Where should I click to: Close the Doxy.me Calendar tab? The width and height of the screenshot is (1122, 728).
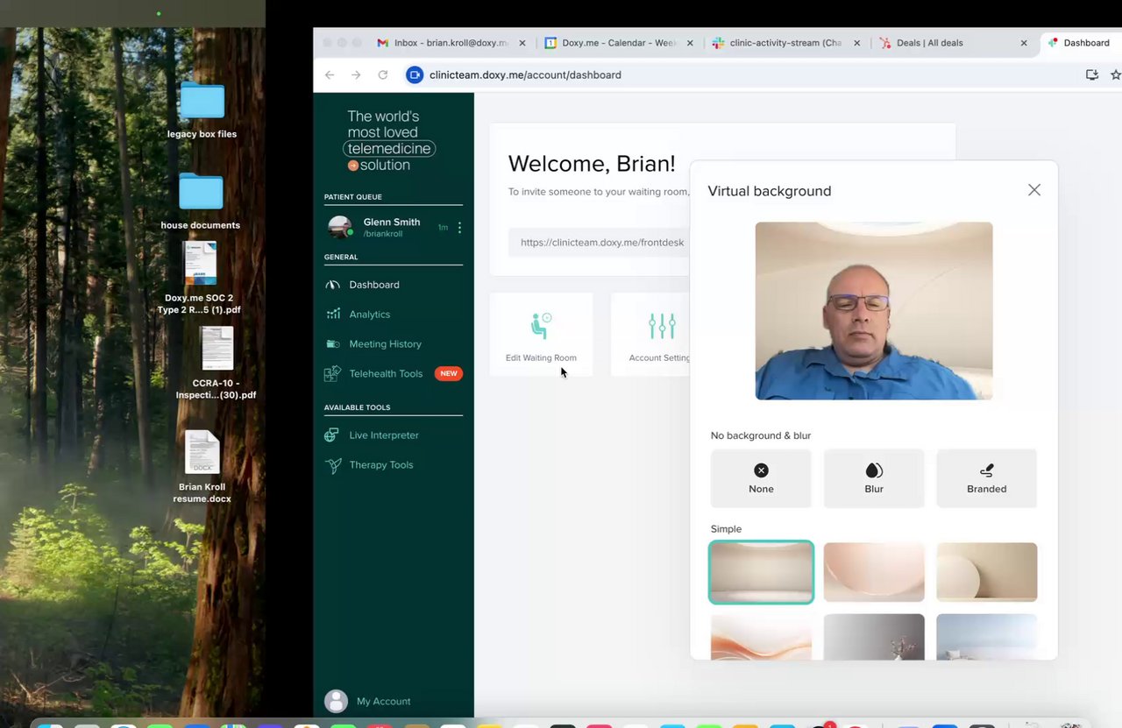(690, 43)
